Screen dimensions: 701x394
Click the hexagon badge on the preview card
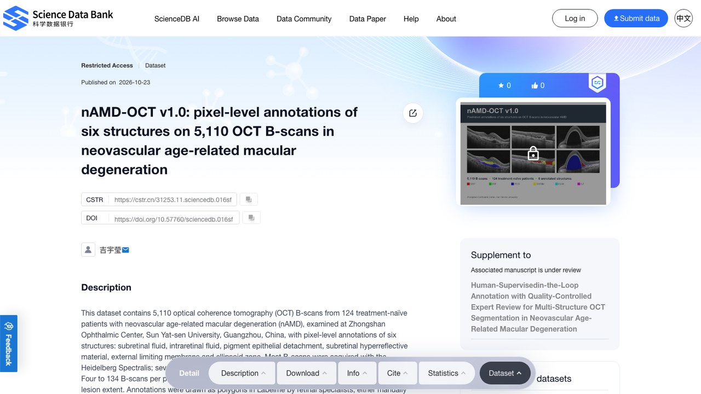click(597, 83)
